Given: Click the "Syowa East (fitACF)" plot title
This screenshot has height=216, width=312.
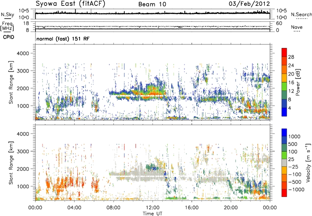Looking at the screenshot, I should pos(70,4).
